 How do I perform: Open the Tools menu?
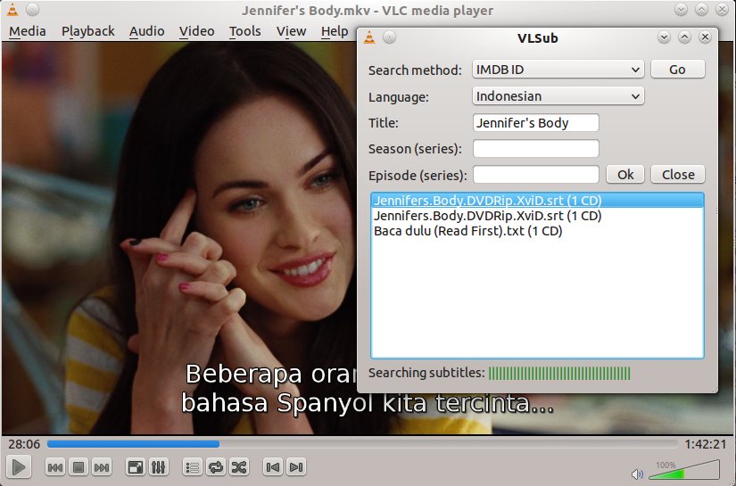point(244,31)
